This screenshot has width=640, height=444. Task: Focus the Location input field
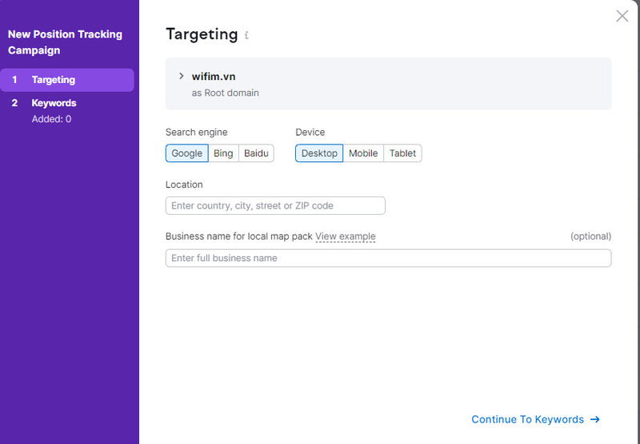(275, 206)
